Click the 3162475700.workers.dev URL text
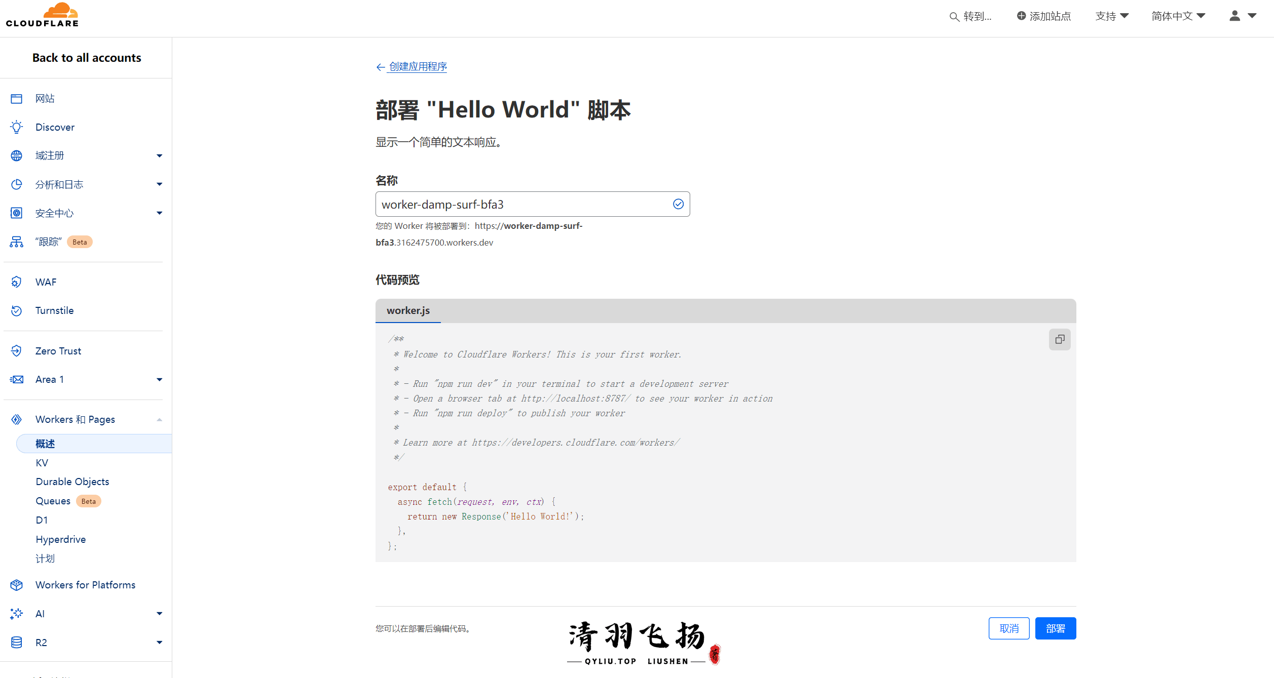This screenshot has height=678, width=1274. [x=444, y=243]
